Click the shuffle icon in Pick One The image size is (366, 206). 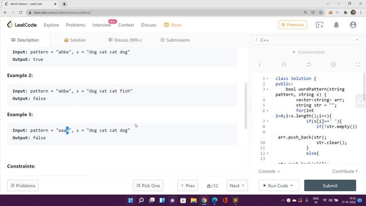(138, 185)
